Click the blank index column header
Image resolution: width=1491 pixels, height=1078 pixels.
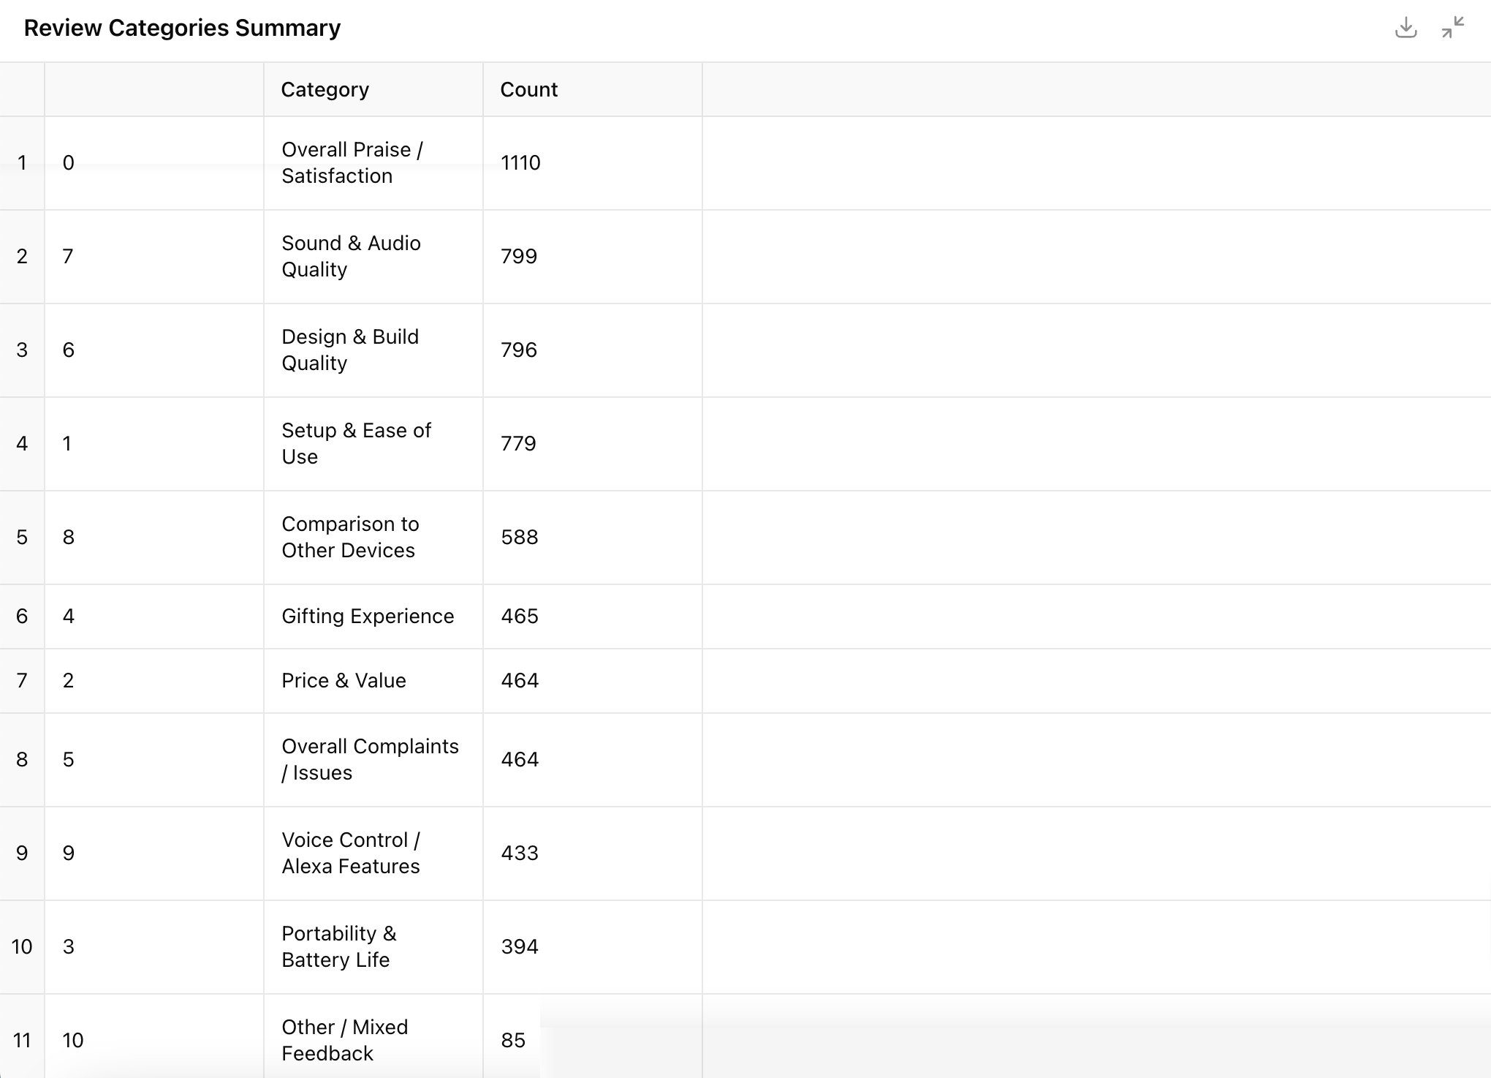[153, 89]
